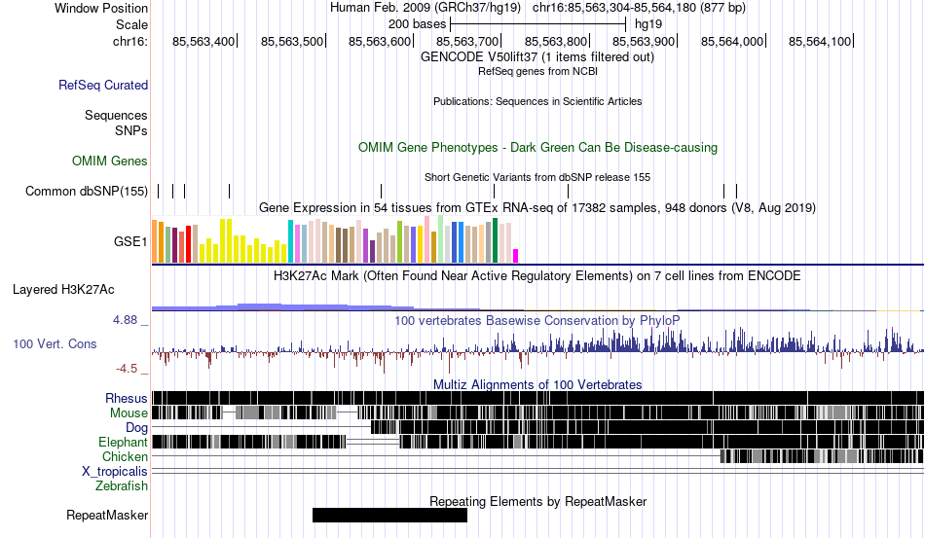Select the black RepeatMasker element block
Viewport: 925px width, 538px height.
[x=389, y=515]
